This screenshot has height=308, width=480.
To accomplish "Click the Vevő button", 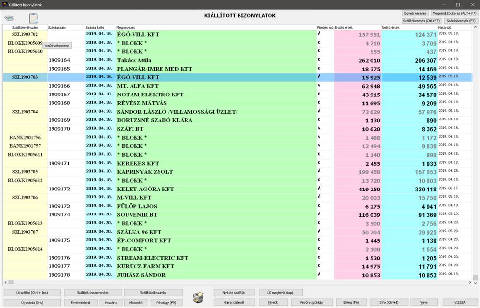I will pyautogui.click(x=424, y=303).
